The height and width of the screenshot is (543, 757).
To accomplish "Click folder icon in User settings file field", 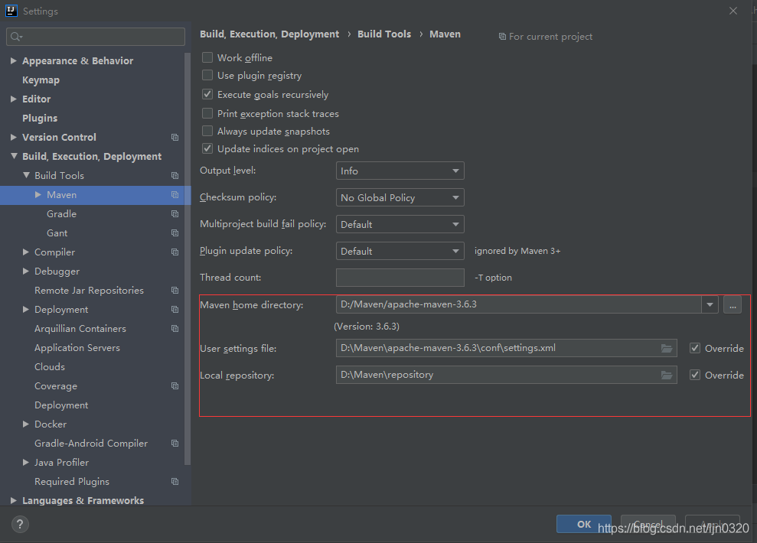I will click(667, 349).
